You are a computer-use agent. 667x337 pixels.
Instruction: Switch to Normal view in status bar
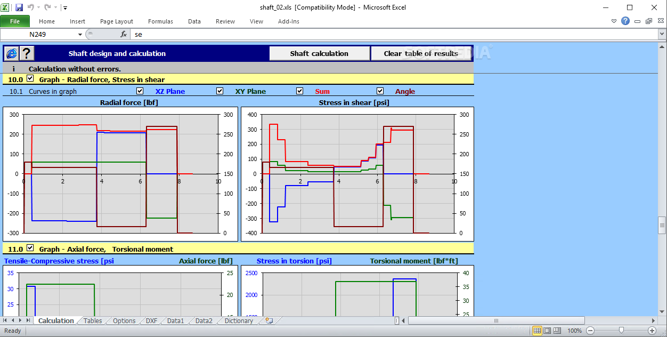(537, 331)
